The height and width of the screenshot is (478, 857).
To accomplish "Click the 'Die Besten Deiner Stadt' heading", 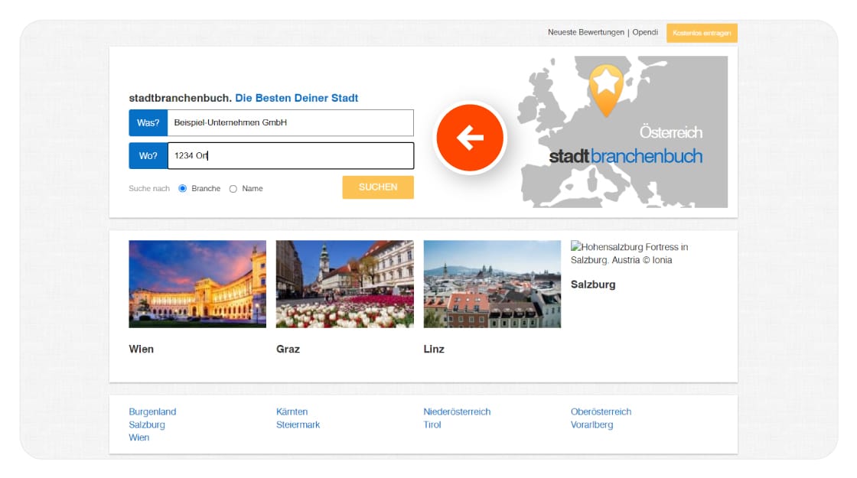I will coord(297,99).
